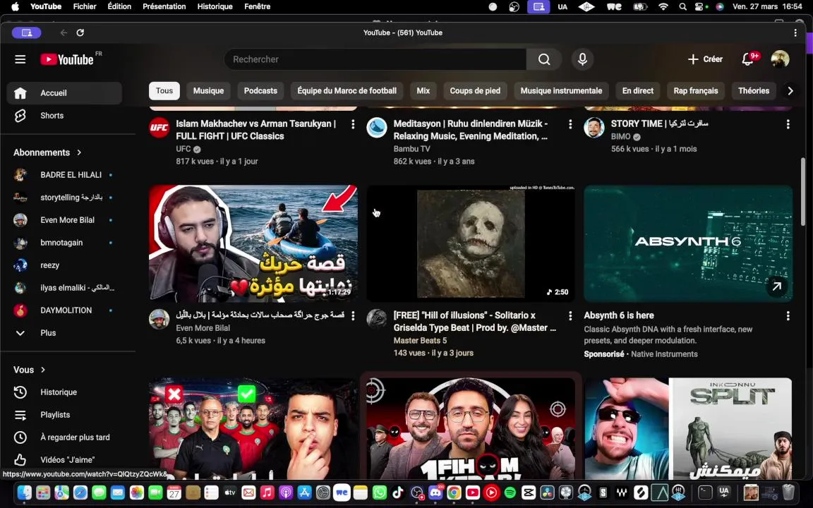Select the Coups de pied chip

pos(475,91)
